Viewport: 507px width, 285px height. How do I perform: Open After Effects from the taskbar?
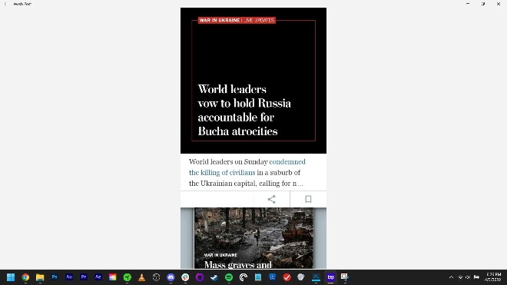[98, 277]
